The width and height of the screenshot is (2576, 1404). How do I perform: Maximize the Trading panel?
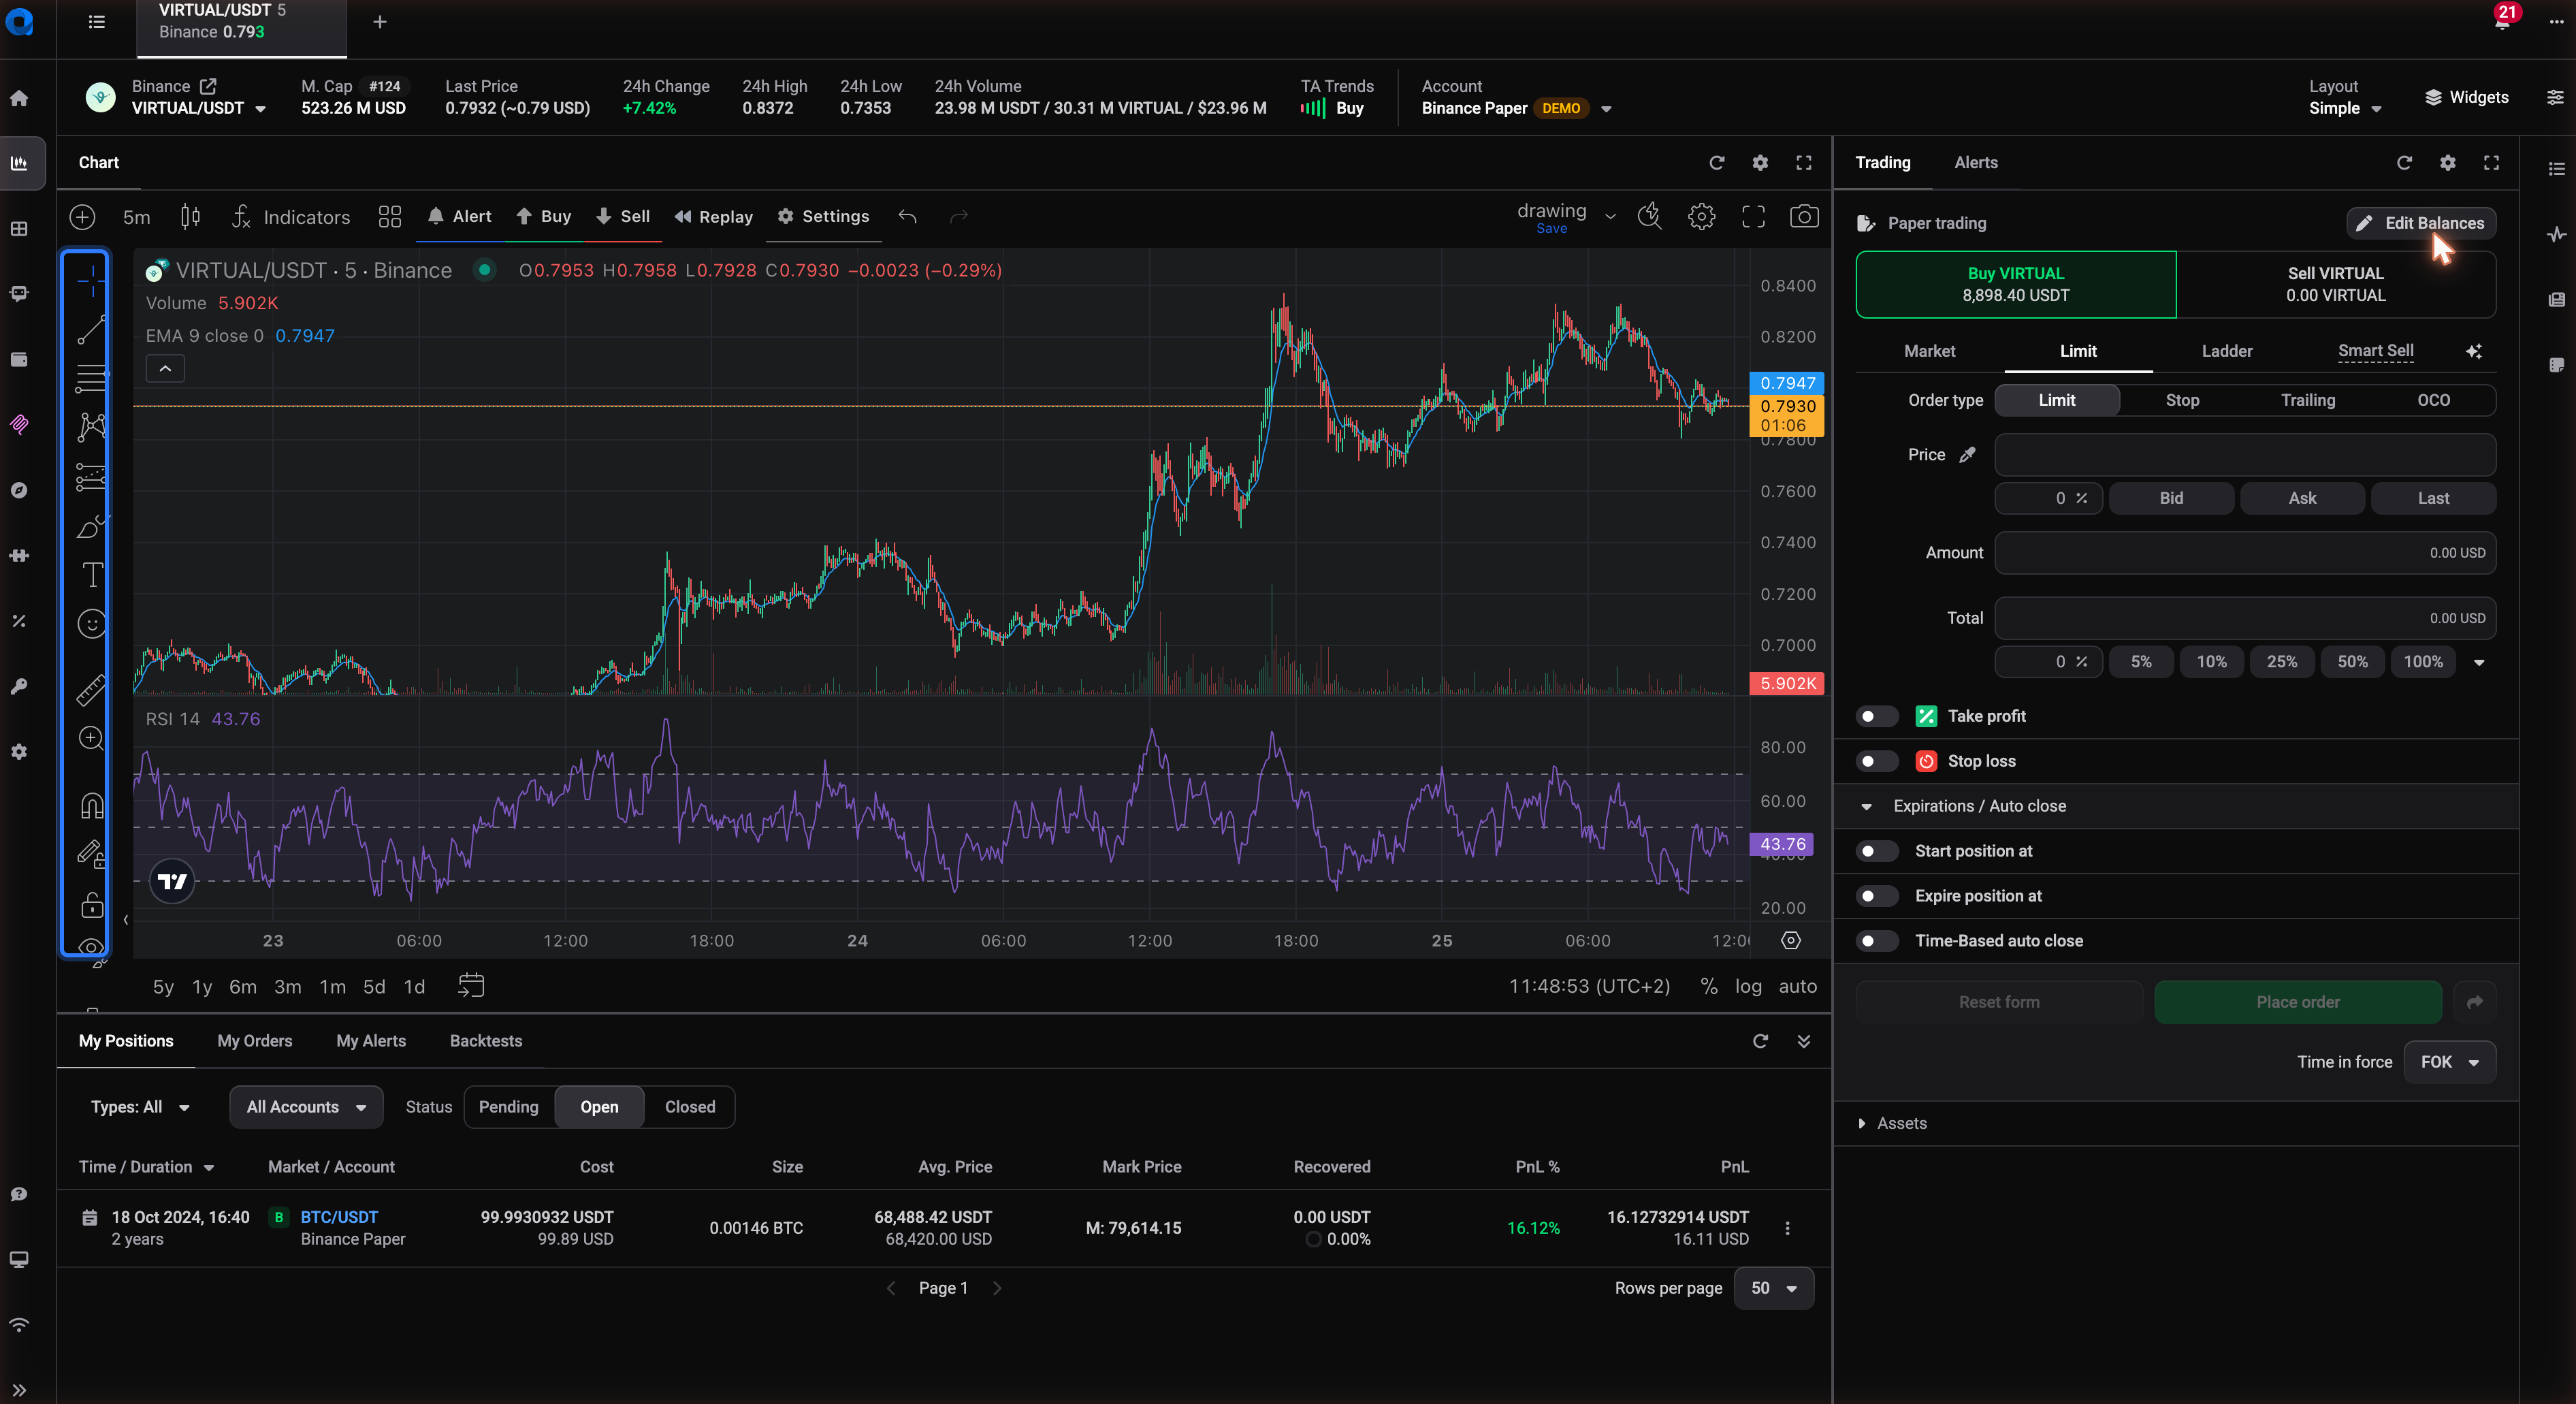click(x=2491, y=163)
